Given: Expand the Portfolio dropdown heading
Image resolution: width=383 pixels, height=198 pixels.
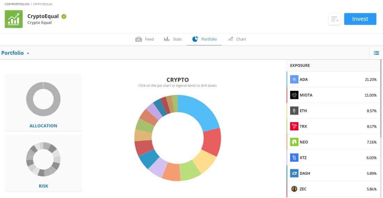Looking at the screenshot, I should pos(15,53).
